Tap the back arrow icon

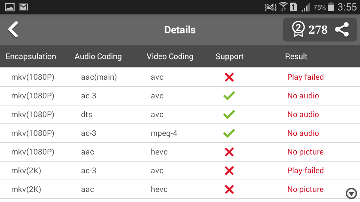click(13, 30)
